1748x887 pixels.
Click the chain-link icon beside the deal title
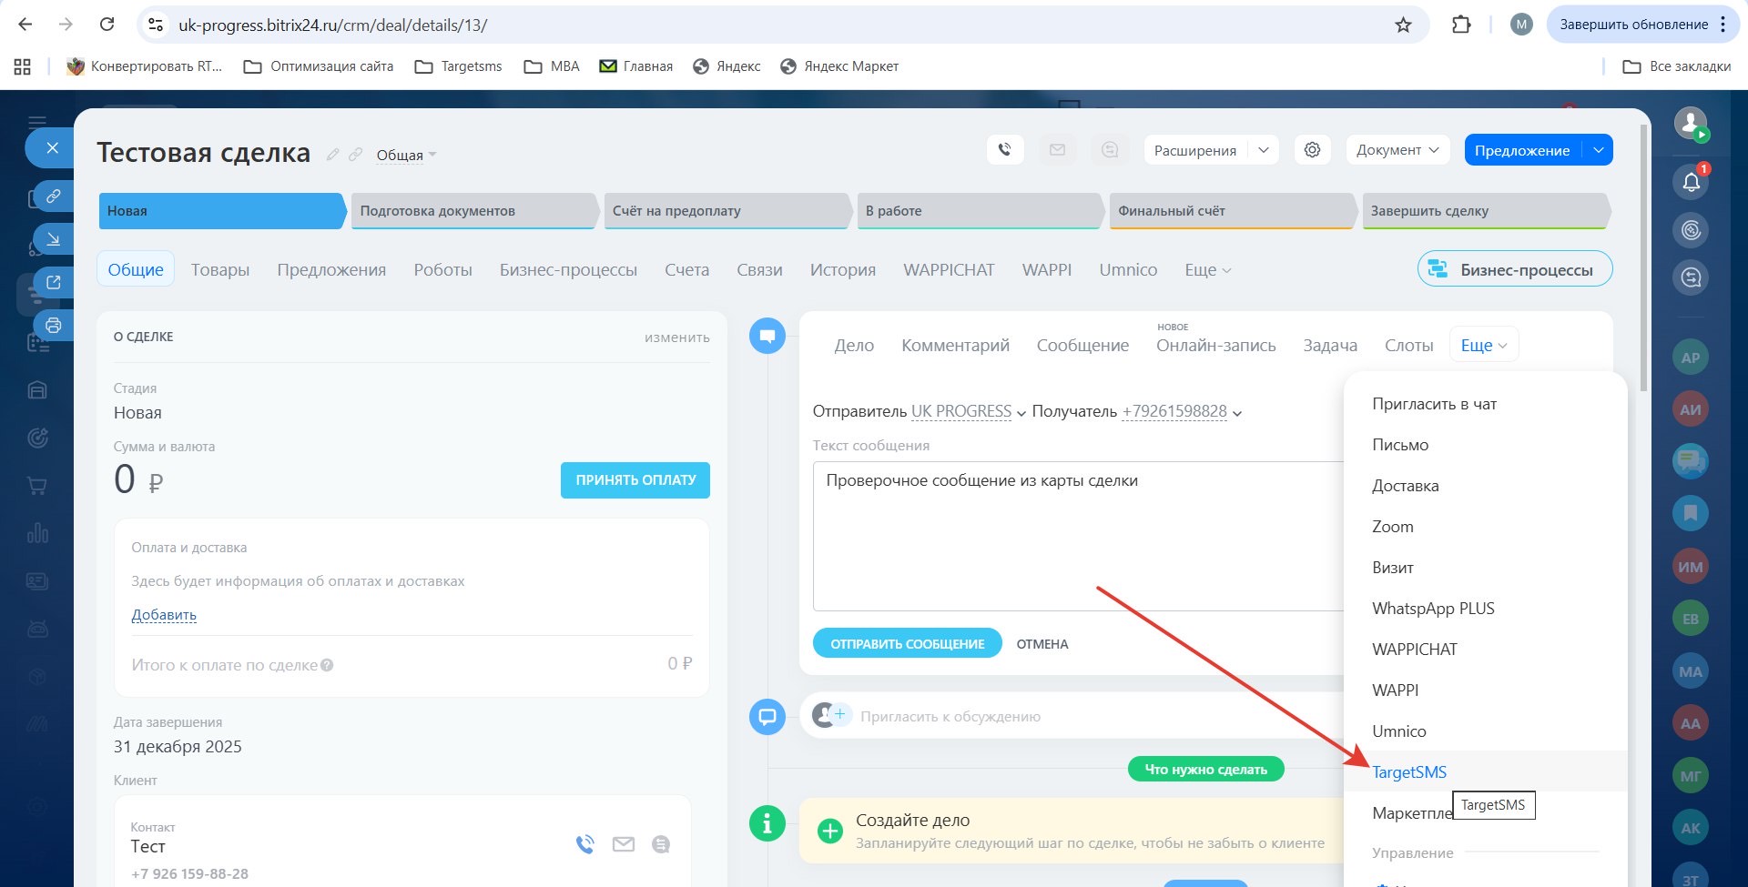[356, 155]
